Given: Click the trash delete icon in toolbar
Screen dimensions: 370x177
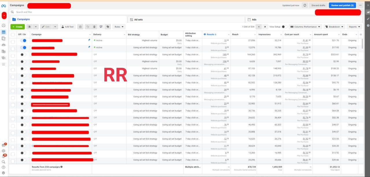Looking at the screenshot, I should (x=94, y=27).
